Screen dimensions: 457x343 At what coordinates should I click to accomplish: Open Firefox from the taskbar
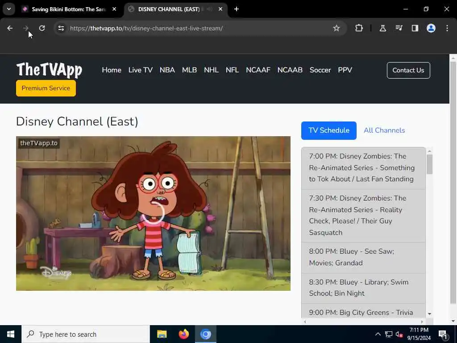coord(183,334)
